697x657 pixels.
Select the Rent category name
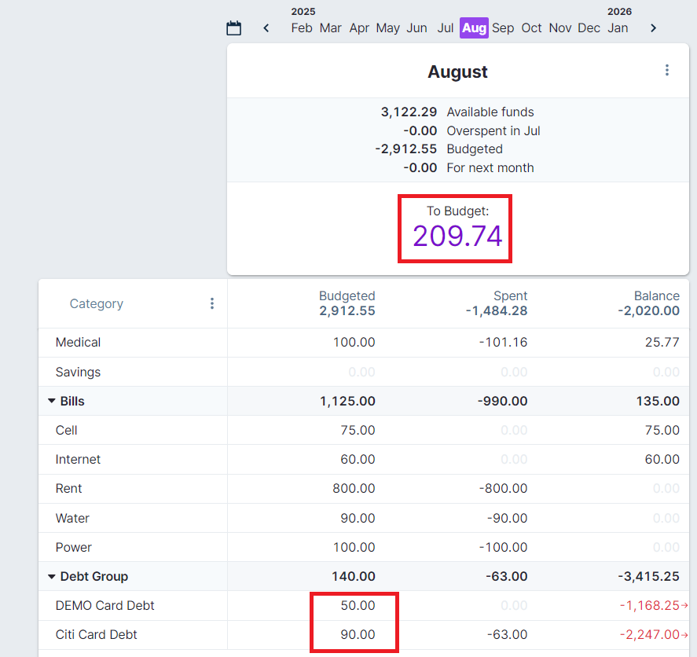click(x=68, y=488)
